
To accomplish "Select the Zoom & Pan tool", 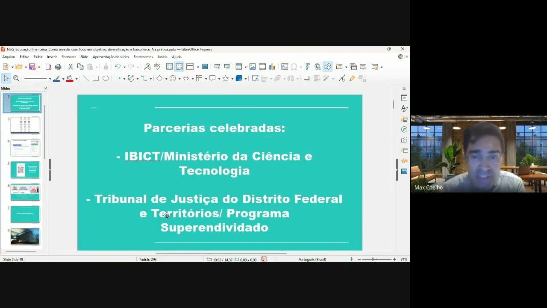I will tap(16, 78).
